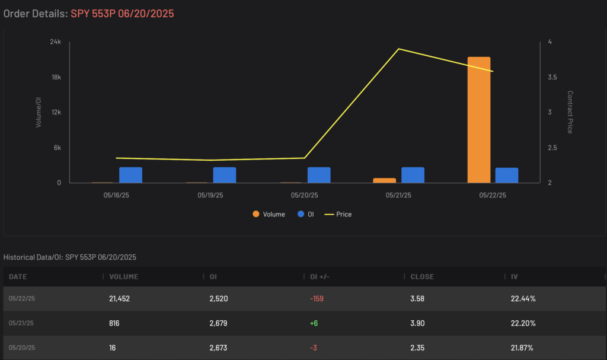The width and height of the screenshot is (607, 360).
Task: Sort table by VOLUME column header
Action: pyautogui.click(x=123, y=277)
